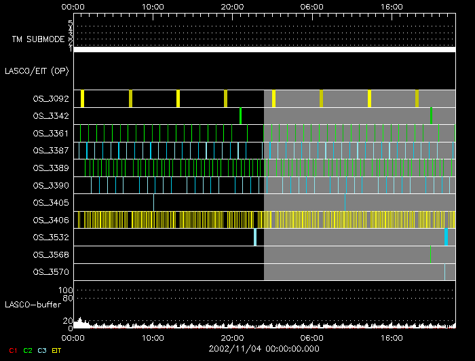Image resolution: width=475 pixels, height=361 pixels.
Task: Select the OS_3342 row label
Action: pyautogui.click(x=50, y=116)
